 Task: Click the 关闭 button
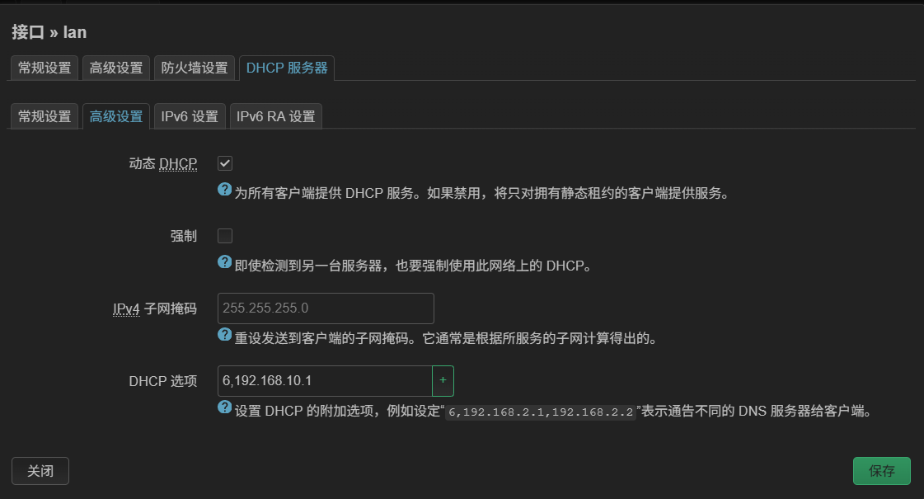click(40, 471)
